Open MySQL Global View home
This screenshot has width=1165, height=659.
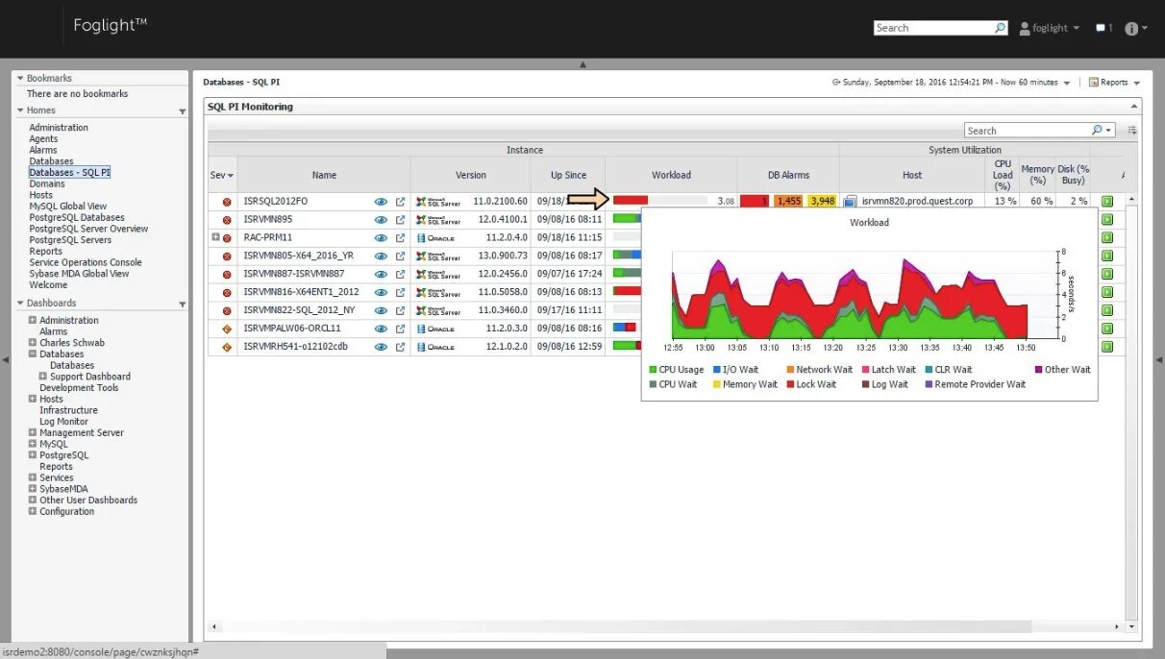(x=68, y=207)
